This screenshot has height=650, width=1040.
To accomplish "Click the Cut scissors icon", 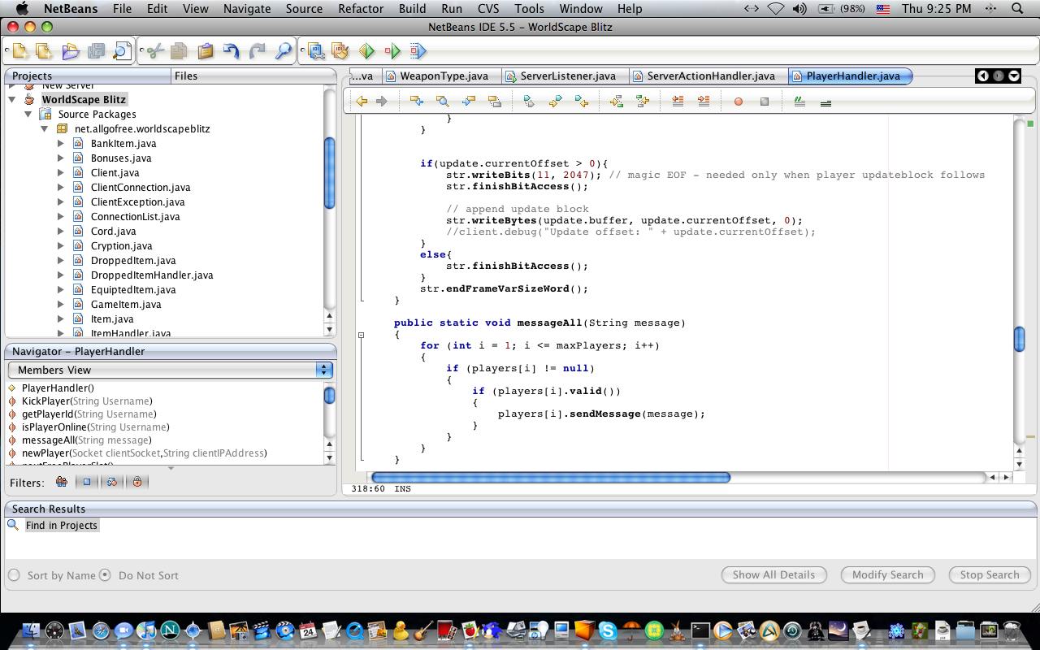I will (x=154, y=51).
